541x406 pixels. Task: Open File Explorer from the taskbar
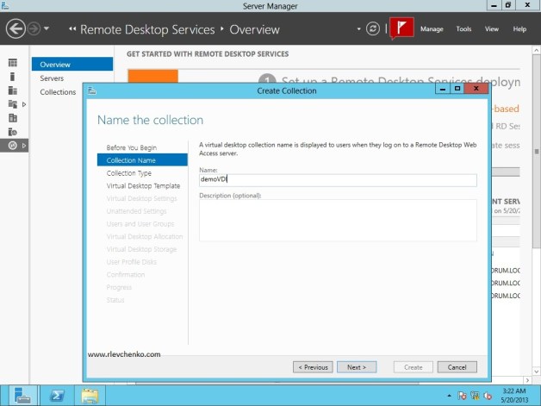(x=90, y=396)
